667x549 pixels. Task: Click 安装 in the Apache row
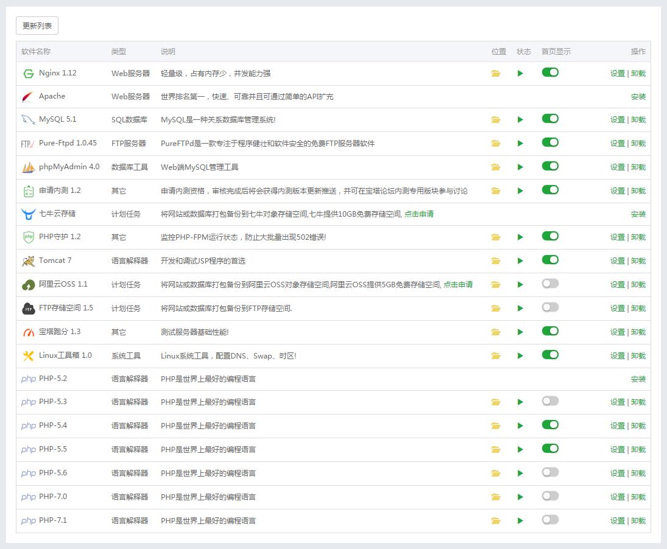tap(638, 96)
